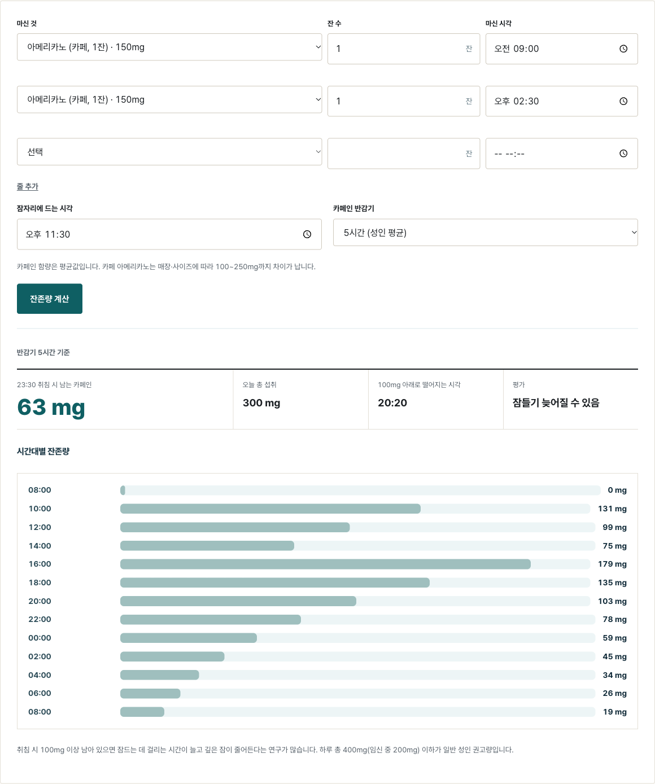
Task: Click 반감기 5시간 기준 label
Action: (43, 352)
